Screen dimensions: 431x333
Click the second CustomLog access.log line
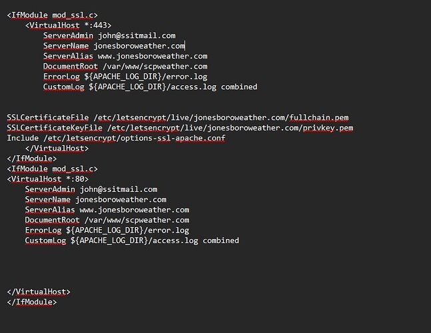132,240
